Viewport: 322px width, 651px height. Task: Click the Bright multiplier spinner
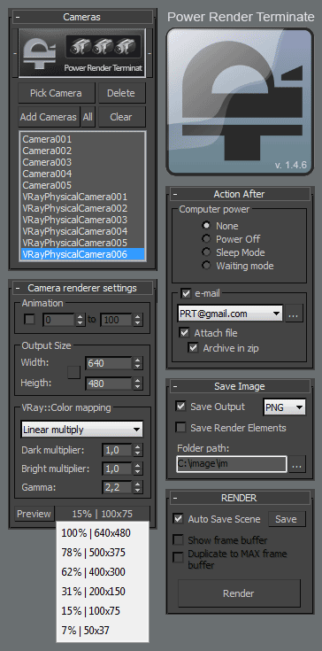click(138, 469)
